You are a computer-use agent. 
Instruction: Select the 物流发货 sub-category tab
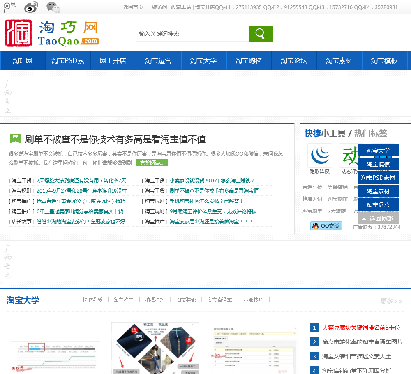point(92,300)
